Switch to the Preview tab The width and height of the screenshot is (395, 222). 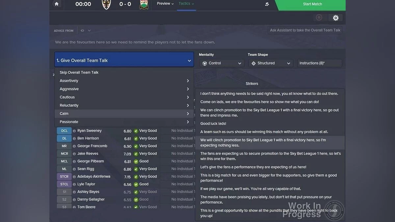(x=164, y=4)
